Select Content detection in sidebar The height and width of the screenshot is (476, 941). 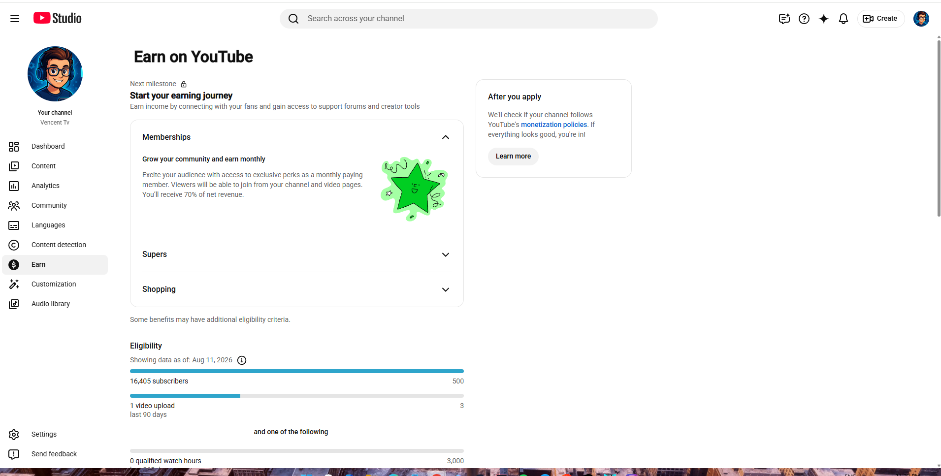click(x=59, y=245)
